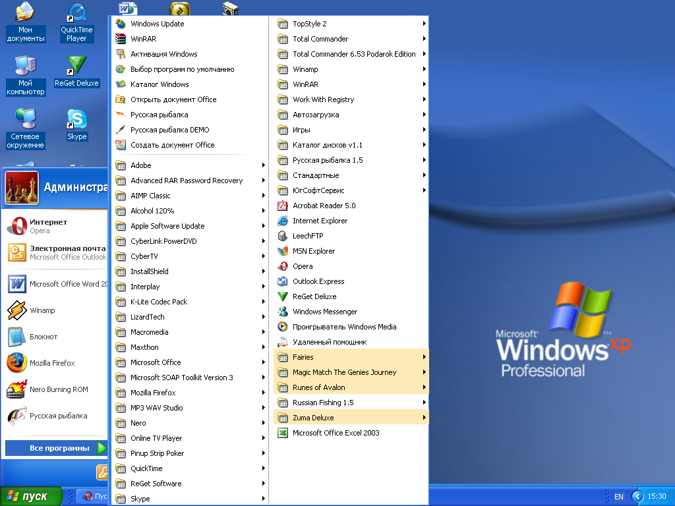Open the Мои документы desktop icon

tap(26, 22)
